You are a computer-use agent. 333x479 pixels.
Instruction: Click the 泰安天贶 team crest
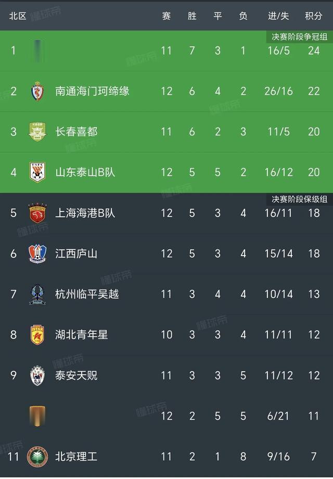click(x=37, y=375)
